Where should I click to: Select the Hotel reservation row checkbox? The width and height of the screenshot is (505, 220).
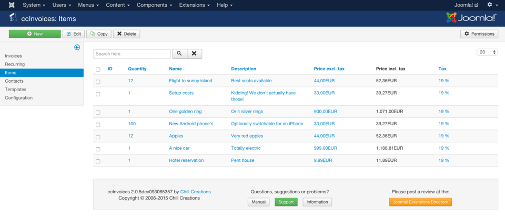tap(98, 161)
